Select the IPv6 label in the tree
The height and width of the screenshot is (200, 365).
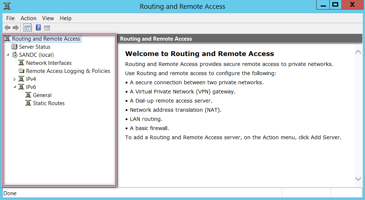[31, 87]
